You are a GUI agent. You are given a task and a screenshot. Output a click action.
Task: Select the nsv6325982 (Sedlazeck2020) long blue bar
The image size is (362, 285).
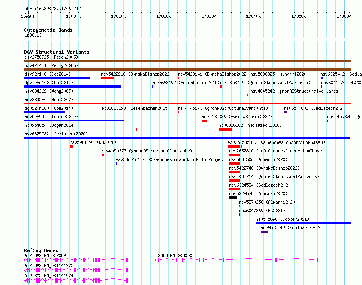(x=187, y=138)
